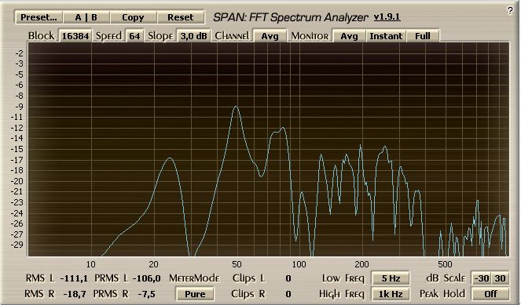Click the Clips L counter 0
The image size is (521, 305).
[288, 278]
